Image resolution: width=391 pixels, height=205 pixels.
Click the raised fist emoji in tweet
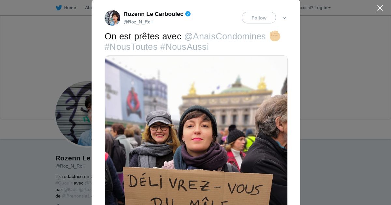coord(275,36)
